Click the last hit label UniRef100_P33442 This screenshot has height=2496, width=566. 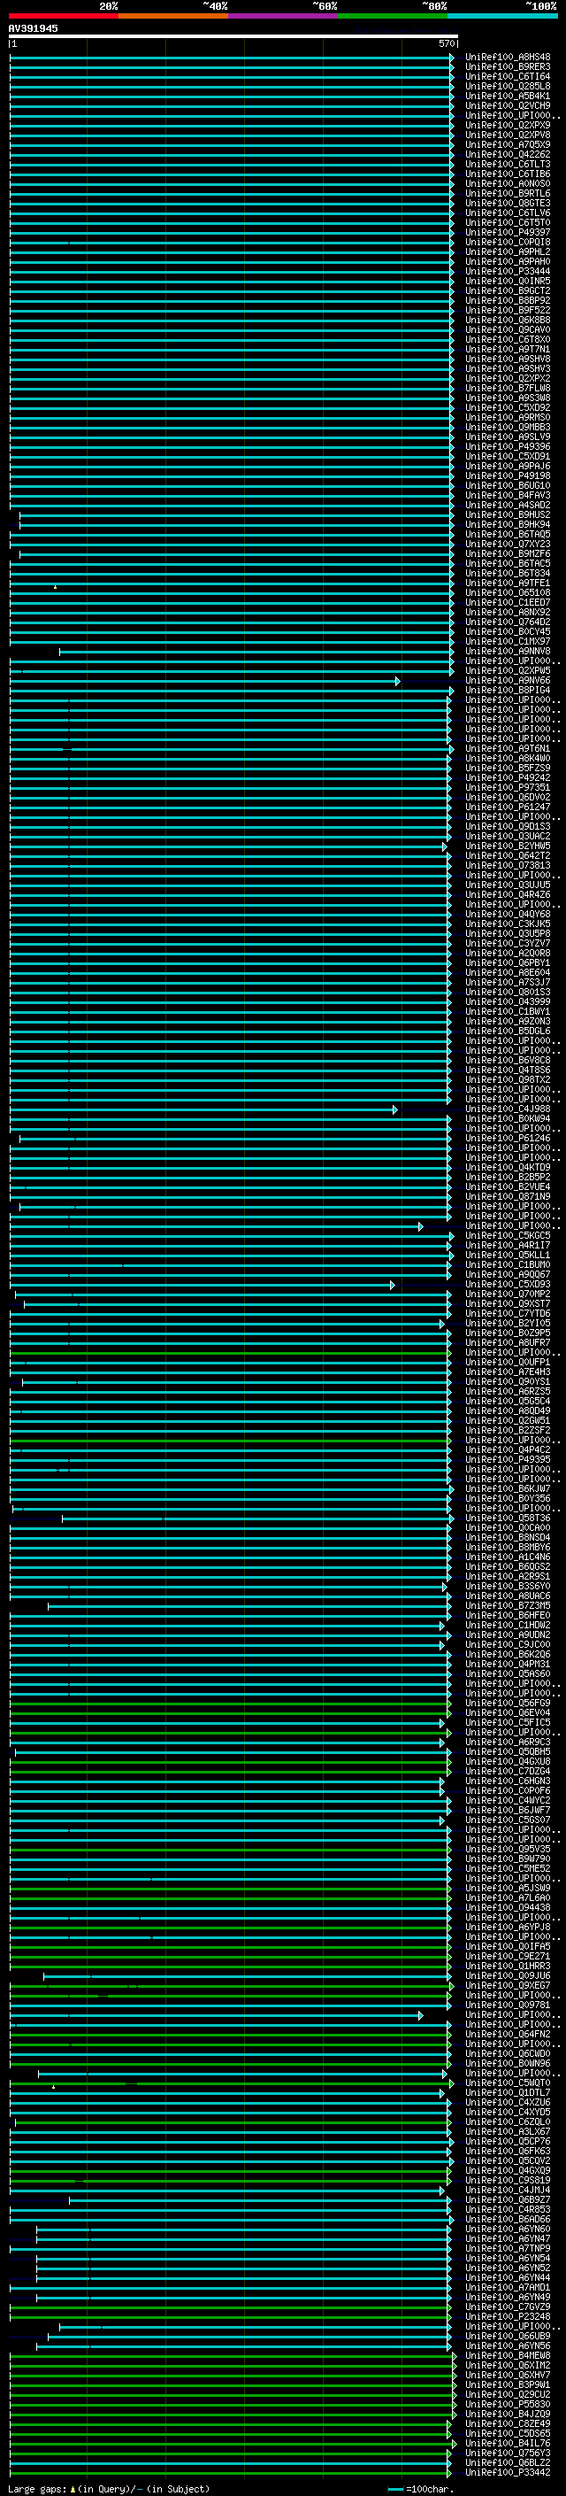click(x=507, y=2473)
